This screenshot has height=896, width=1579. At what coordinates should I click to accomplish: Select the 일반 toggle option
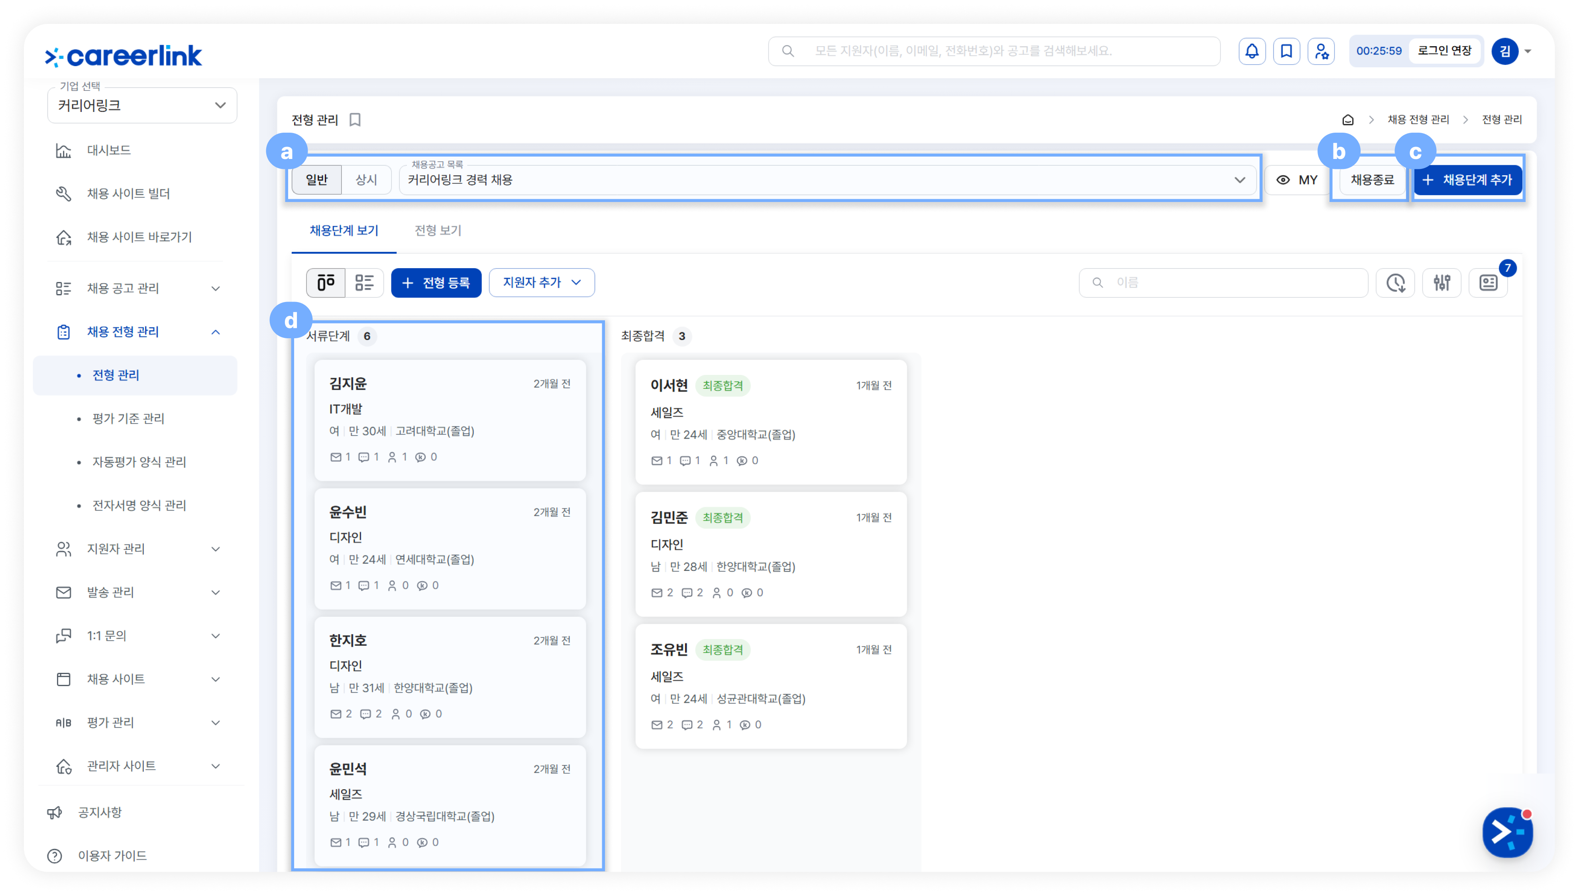(x=316, y=180)
